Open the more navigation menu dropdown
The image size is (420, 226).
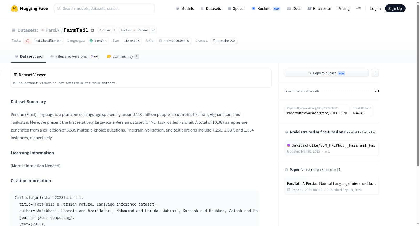pos(358,8)
